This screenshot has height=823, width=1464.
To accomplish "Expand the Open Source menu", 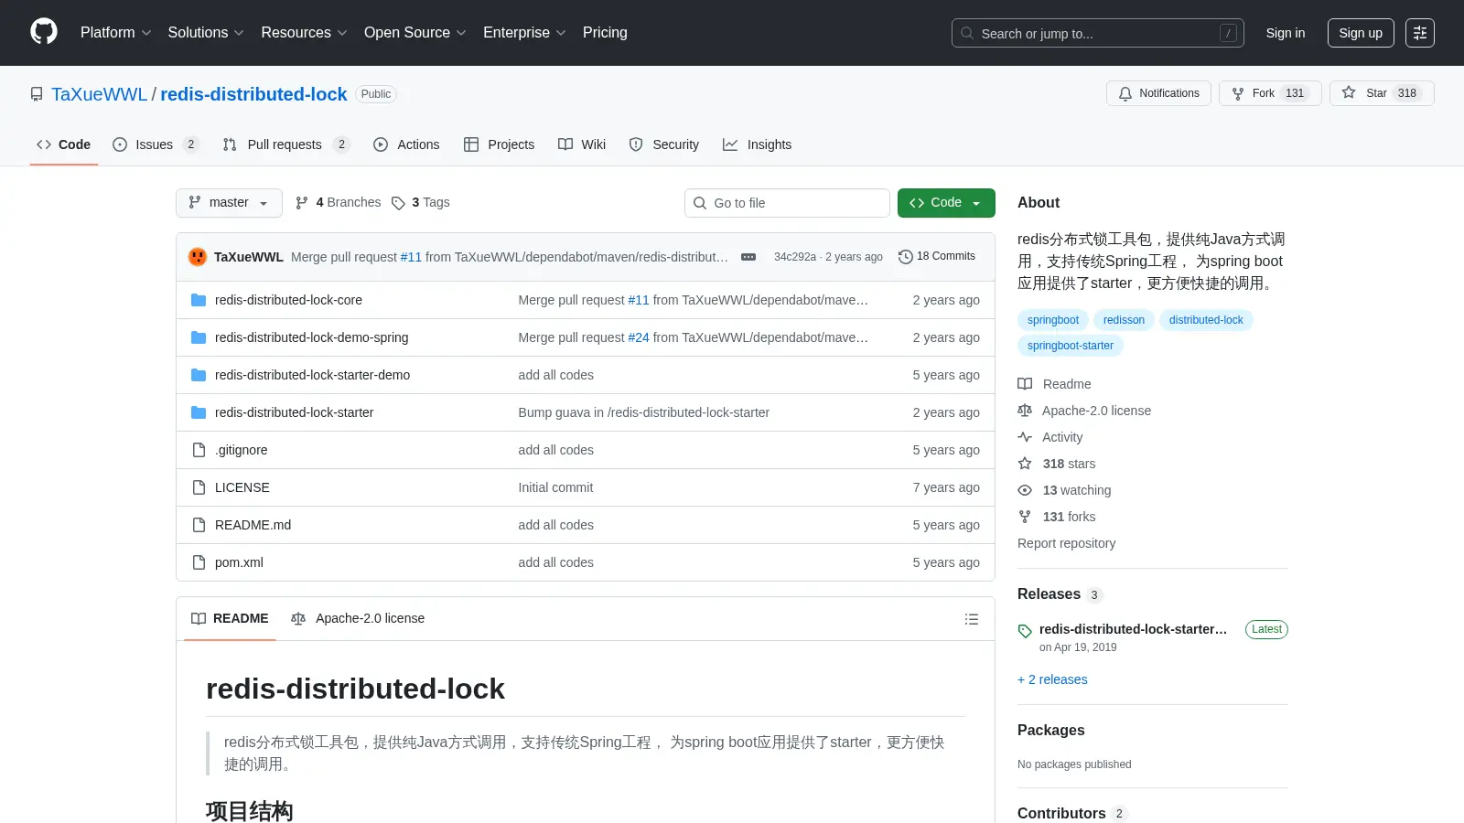I will (x=415, y=33).
